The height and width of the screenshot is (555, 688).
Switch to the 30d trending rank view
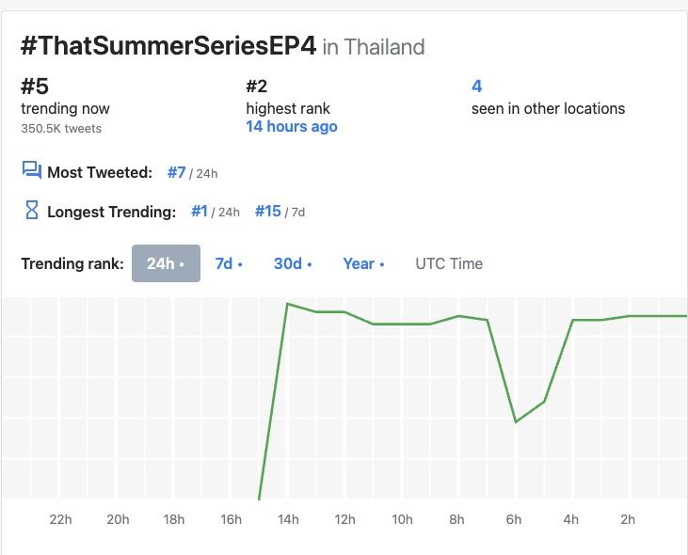292,263
